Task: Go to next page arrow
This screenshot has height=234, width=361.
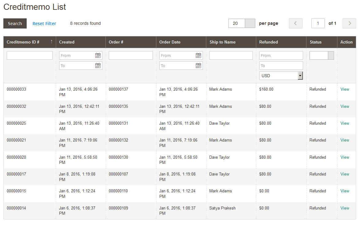Action: (349, 24)
